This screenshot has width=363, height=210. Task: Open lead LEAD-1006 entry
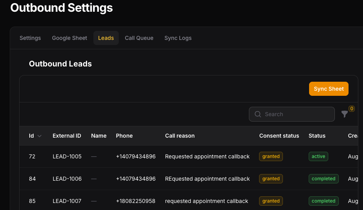[x=189, y=179]
